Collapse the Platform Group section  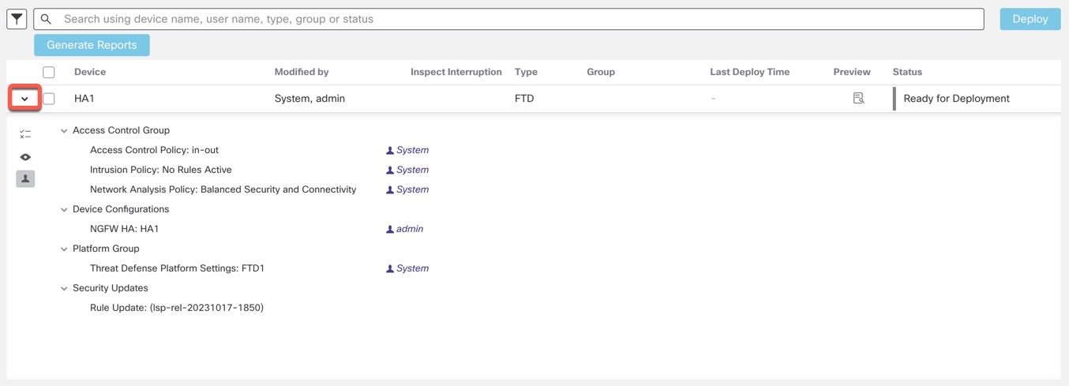click(64, 249)
